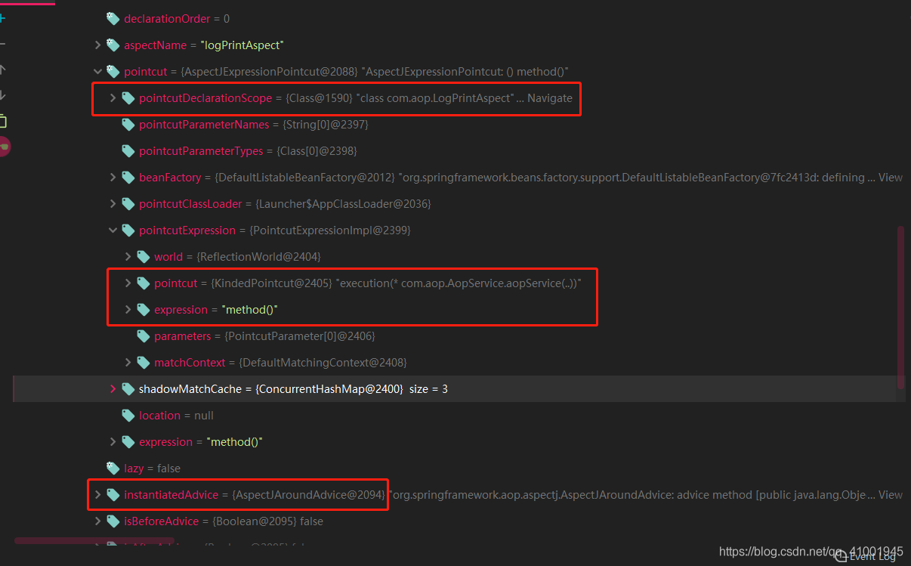Image resolution: width=911 pixels, height=566 pixels.
Task: Expand the pointcutClassLoader node
Action: [113, 204]
